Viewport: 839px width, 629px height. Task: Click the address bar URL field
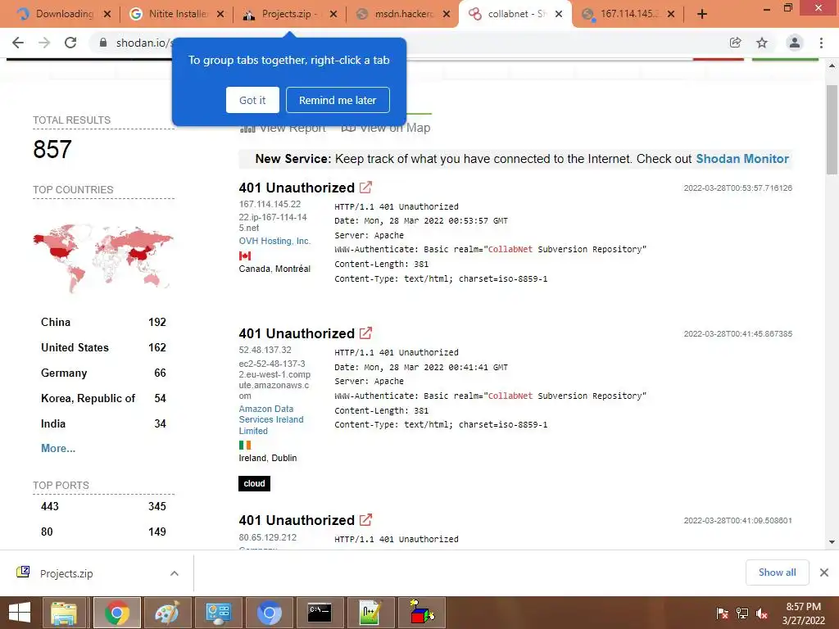pos(406,43)
